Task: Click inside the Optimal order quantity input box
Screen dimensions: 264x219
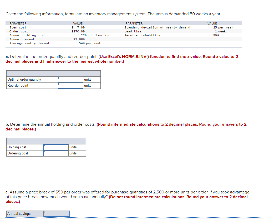Action: pyautogui.click(x=70, y=79)
